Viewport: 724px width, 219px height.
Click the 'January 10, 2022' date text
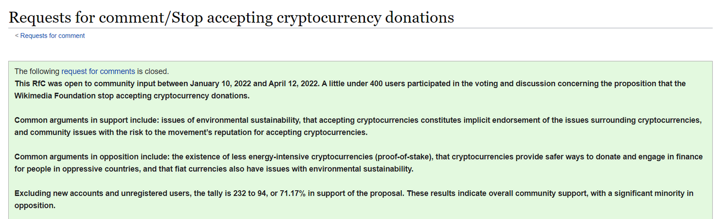tap(220, 84)
